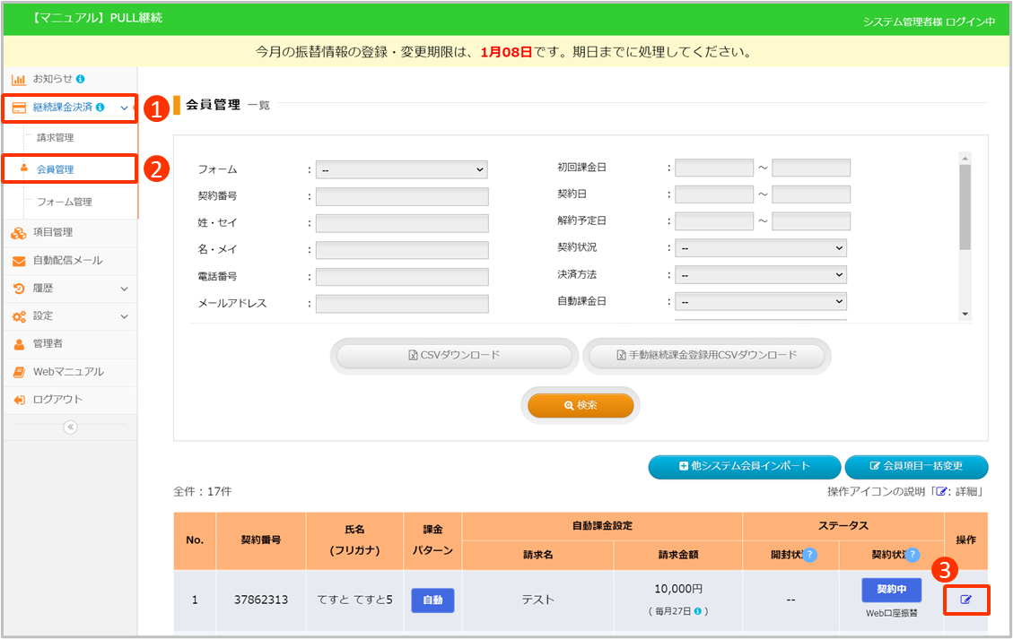Open Webマニュアル from the sidebar
The image size is (1013, 639).
coord(68,372)
